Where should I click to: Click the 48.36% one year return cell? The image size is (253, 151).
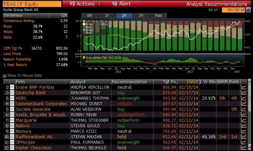tap(209, 137)
